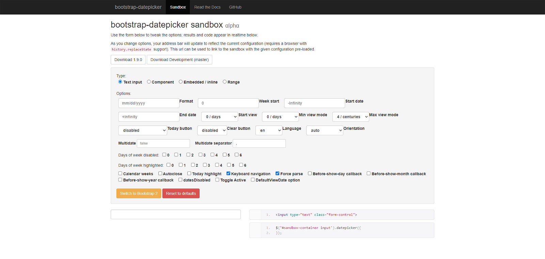Select the Text input type radio
The image size is (545, 259).
120,82
